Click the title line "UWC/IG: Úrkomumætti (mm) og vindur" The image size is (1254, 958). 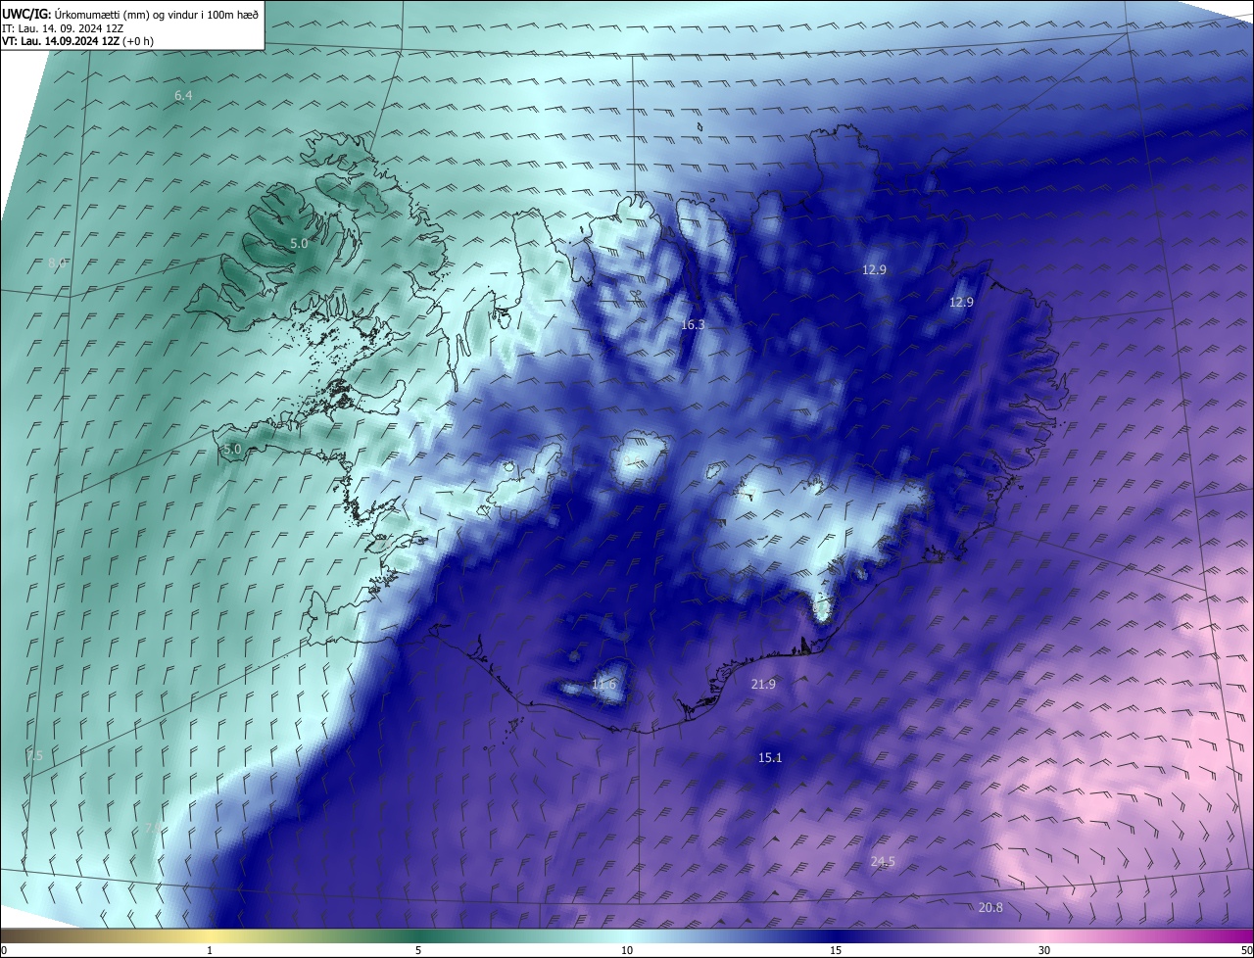click(130, 14)
